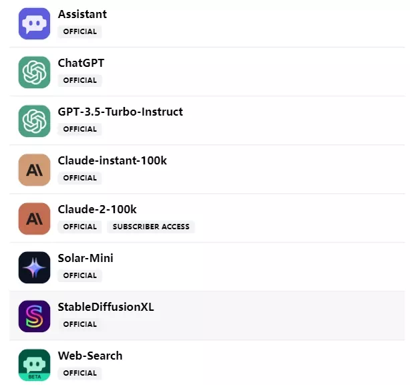Open the Web-Search beta robot icon
The height and width of the screenshot is (385, 410).
[x=34, y=365]
